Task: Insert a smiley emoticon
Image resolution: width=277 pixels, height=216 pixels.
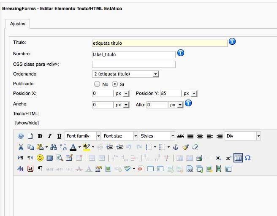Action: (40, 158)
